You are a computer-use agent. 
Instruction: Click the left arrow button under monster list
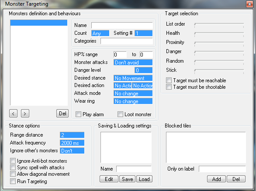(x=14, y=113)
